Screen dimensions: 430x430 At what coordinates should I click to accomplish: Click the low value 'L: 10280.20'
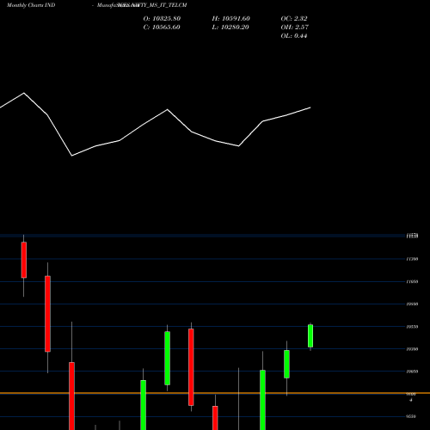[x=230, y=28]
